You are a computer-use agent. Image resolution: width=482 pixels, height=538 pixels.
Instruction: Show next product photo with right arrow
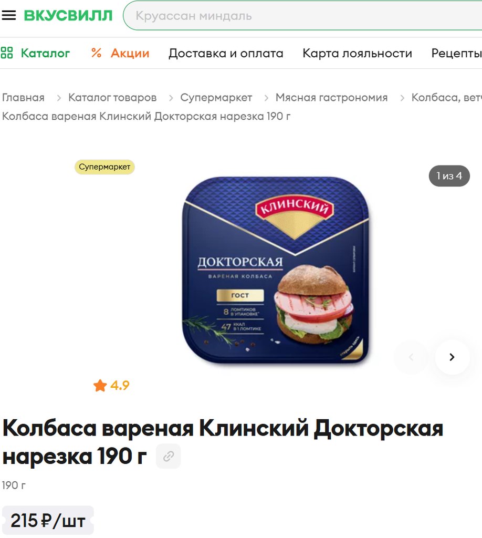(452, 357)
